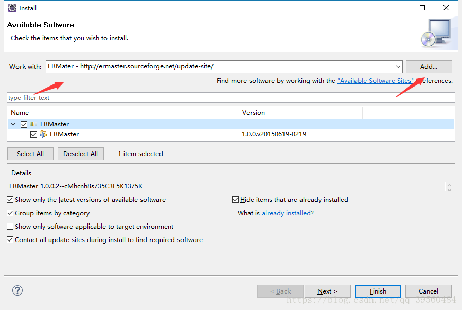Click the 1 item selected label

click(140, 153)
